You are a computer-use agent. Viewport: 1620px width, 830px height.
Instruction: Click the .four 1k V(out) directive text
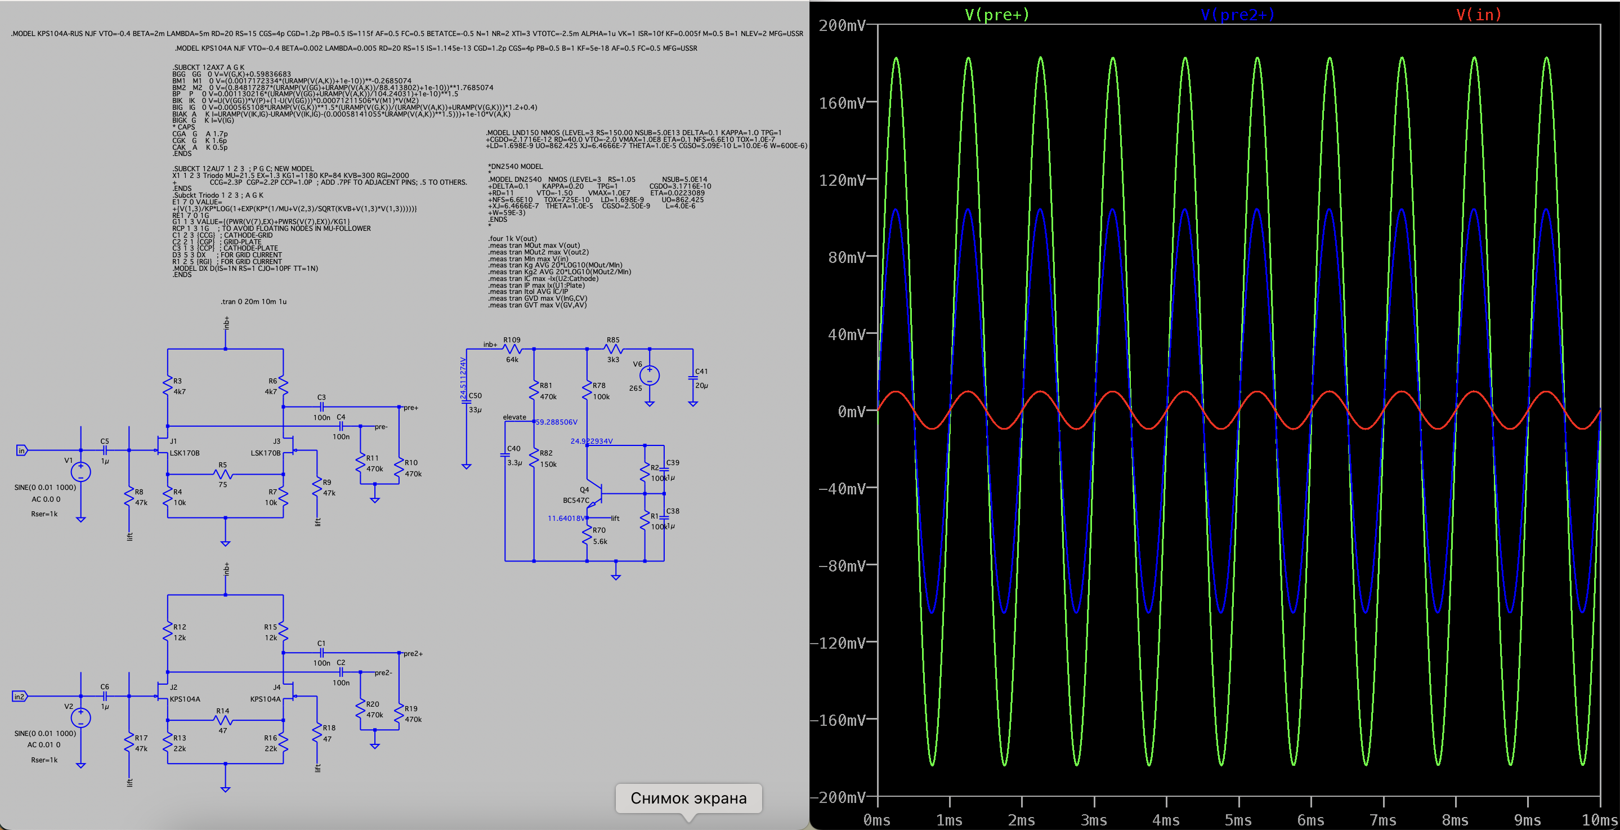[x=513, y=239]
